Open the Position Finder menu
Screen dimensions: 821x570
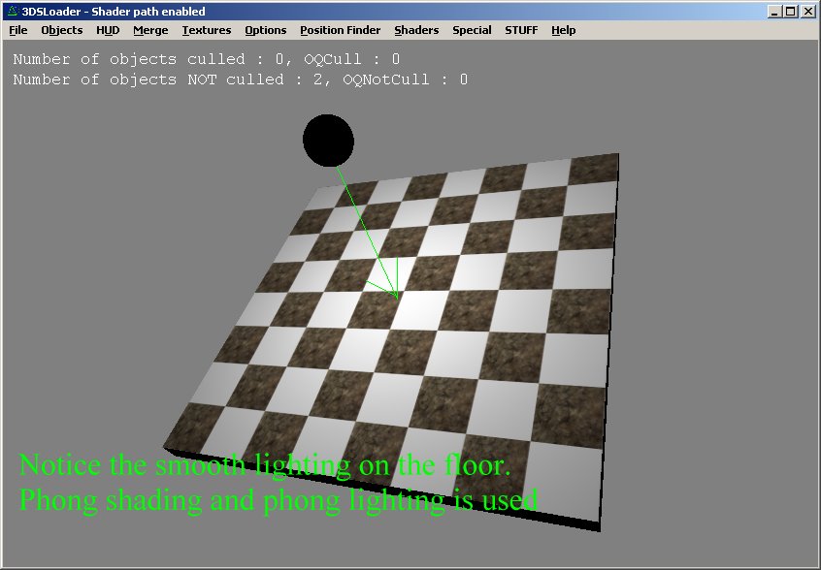click(x=341, y=30)
